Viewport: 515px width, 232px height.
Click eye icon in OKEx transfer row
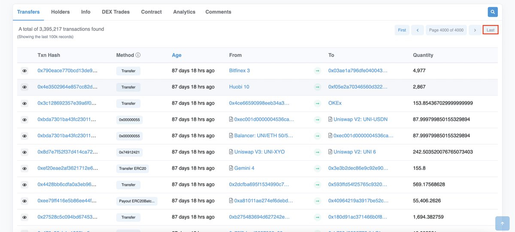[24, 103]
